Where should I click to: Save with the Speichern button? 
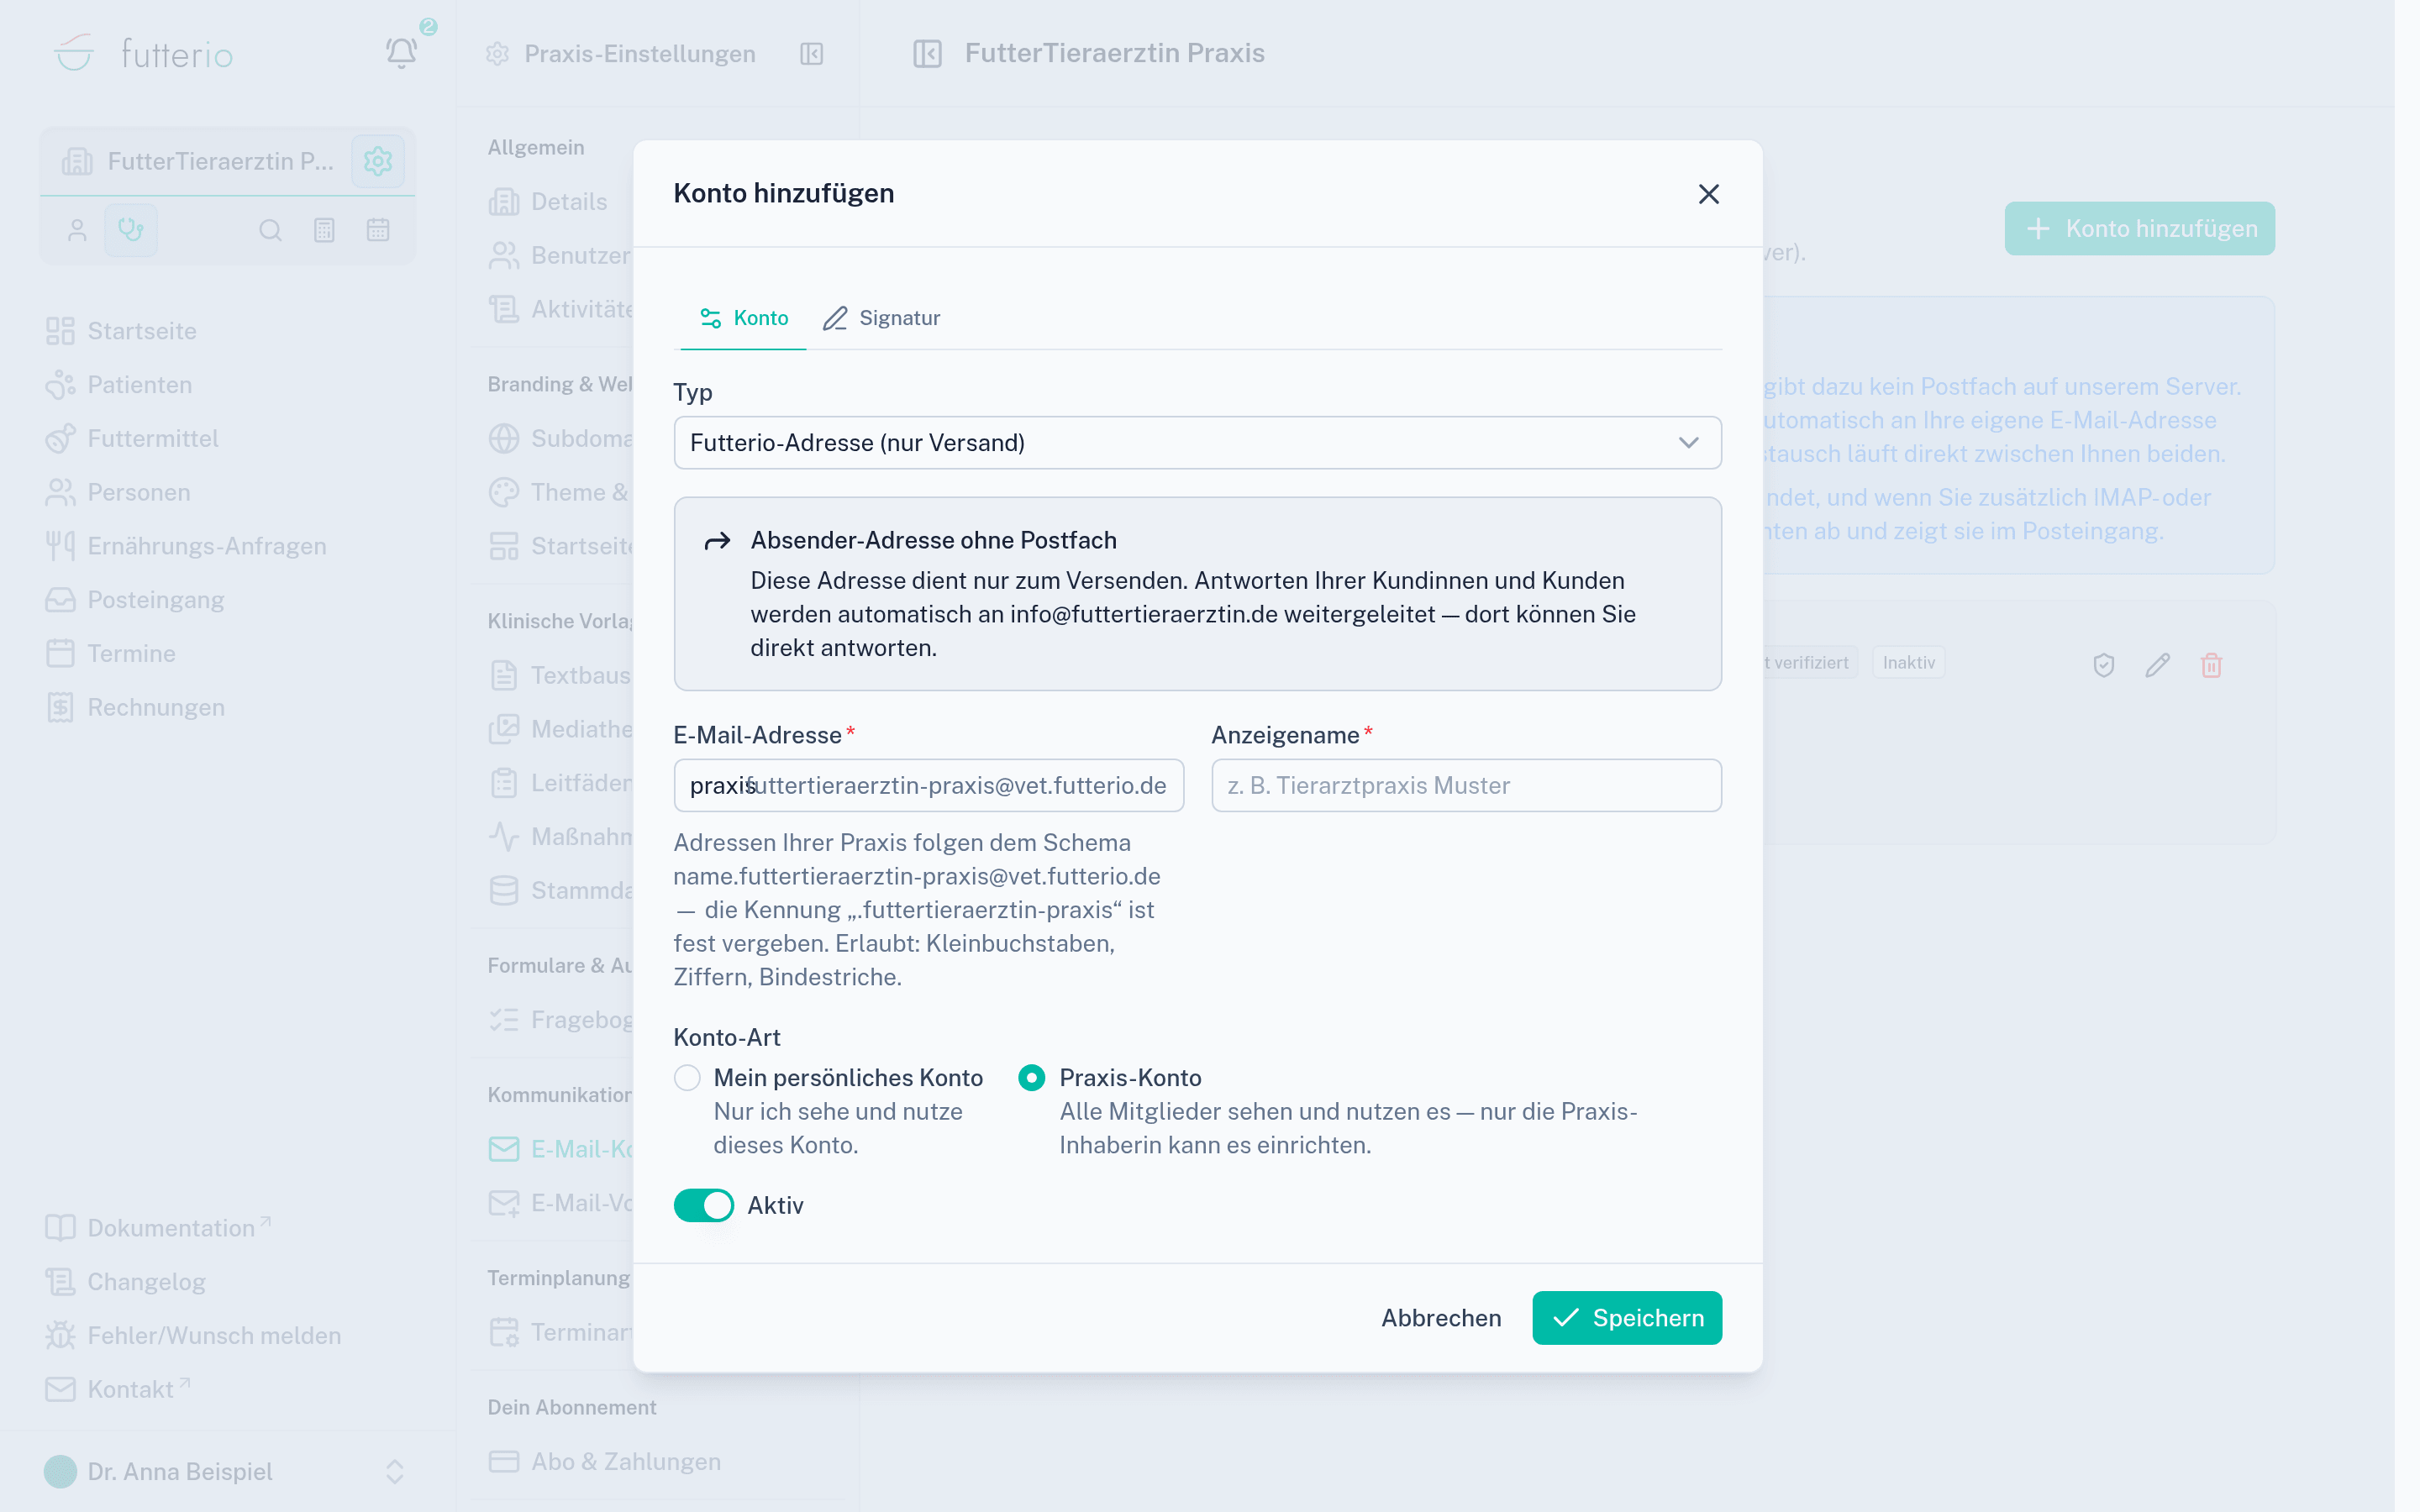click(x=1627, y=1317)
